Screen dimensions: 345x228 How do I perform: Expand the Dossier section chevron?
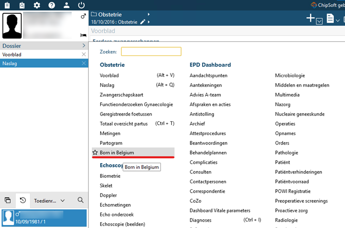coord(83,46)
